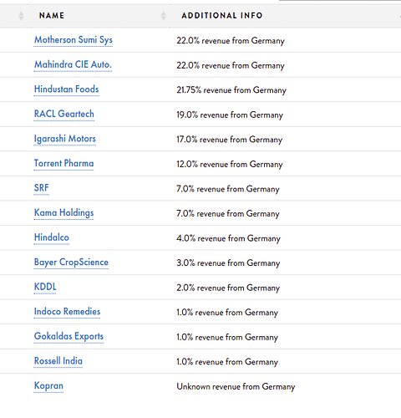Screen dimensions: 401x418
Task: Select Motherson Sumi's 22.0% revenue cell
Action: click(x=231, y=41)
